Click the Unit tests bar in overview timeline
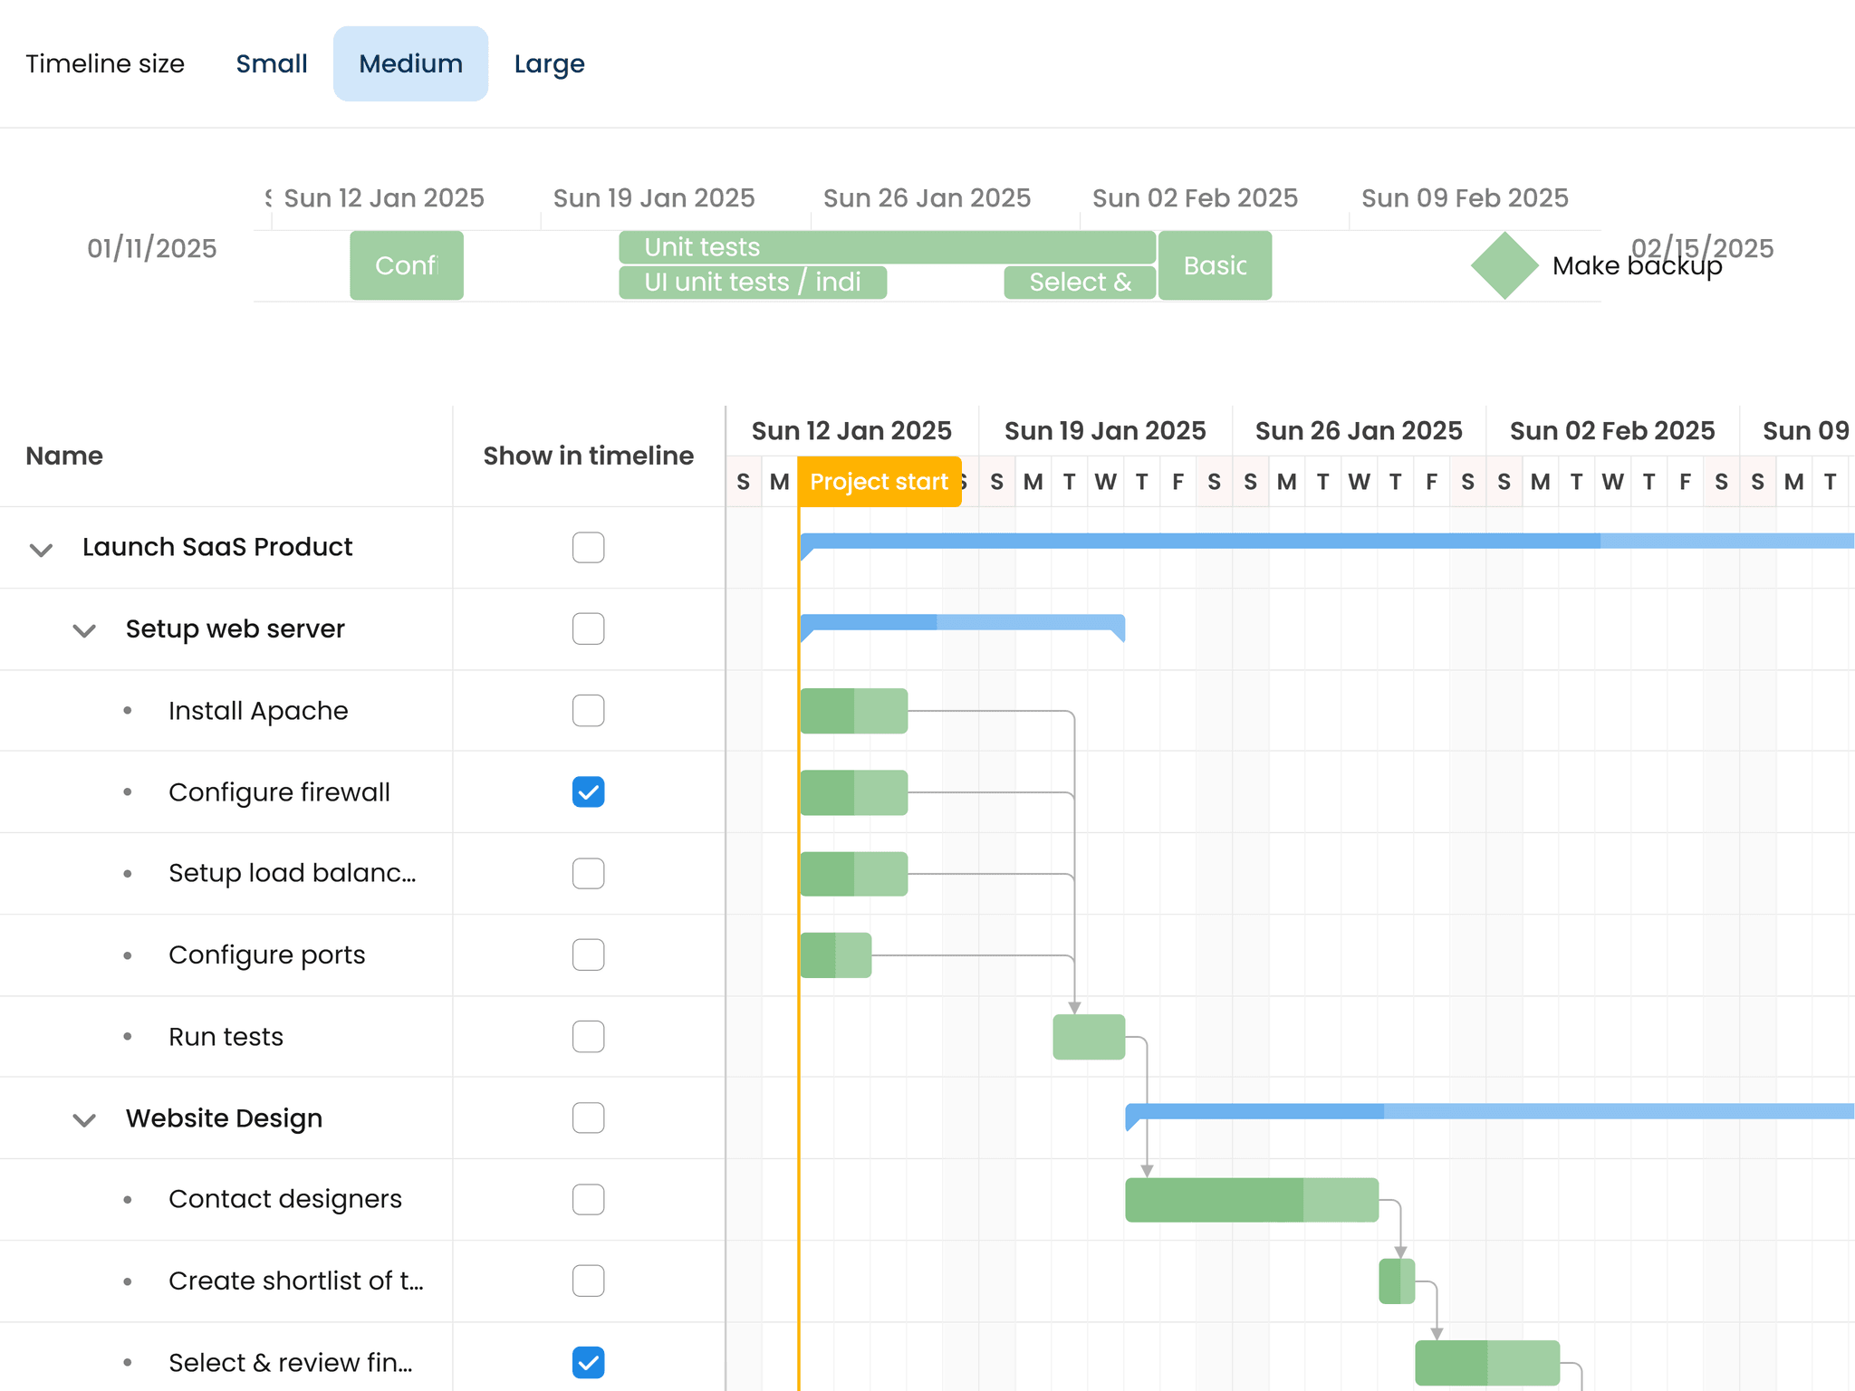The image size is (1855, 1391). click(x=888, y=246)
